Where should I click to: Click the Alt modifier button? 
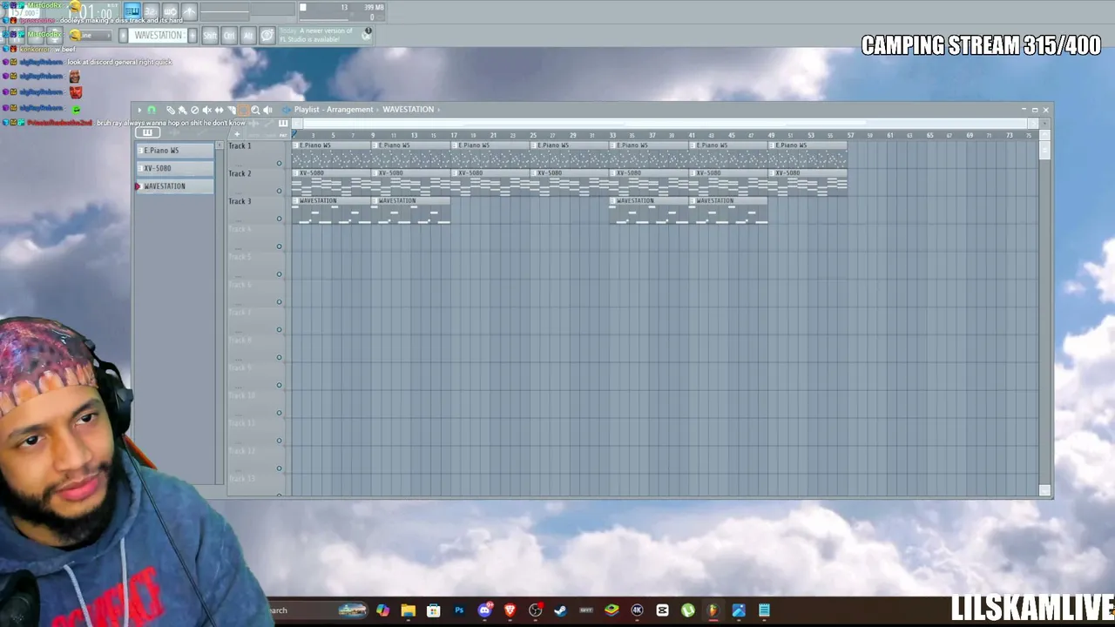[247, 36]
